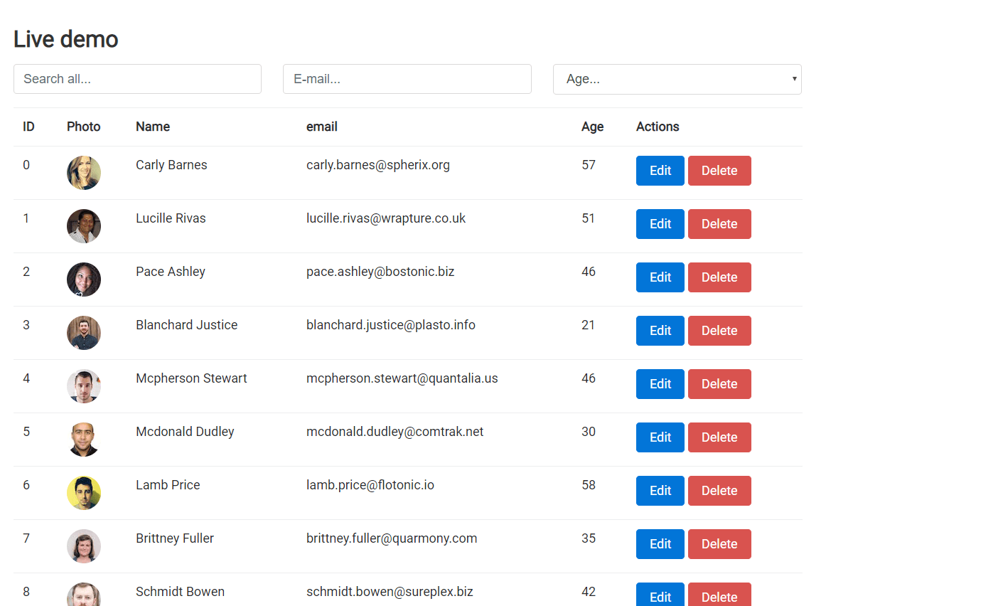The height and width of the screenshot is (606, 1003).
Task: Select the name Blanchard Justice
Action: (x=186, y=325)
